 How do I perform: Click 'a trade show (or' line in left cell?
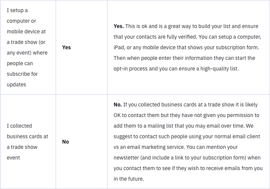[26, 42]
